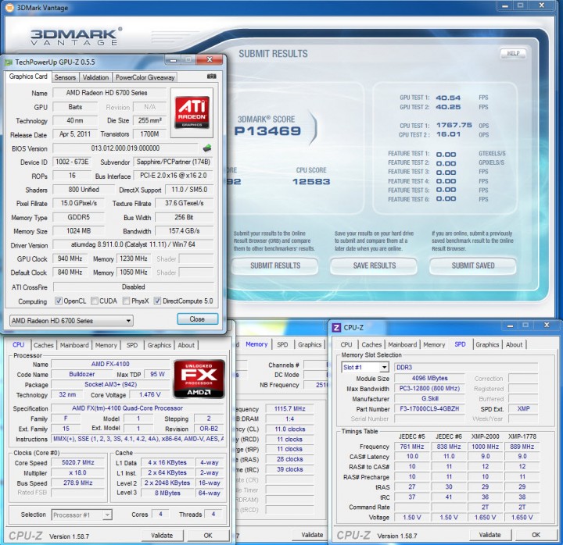Toggle the OpenCL checkbox
The height and width of the screenshot is (545, 563).
click(x=58, y=301)
